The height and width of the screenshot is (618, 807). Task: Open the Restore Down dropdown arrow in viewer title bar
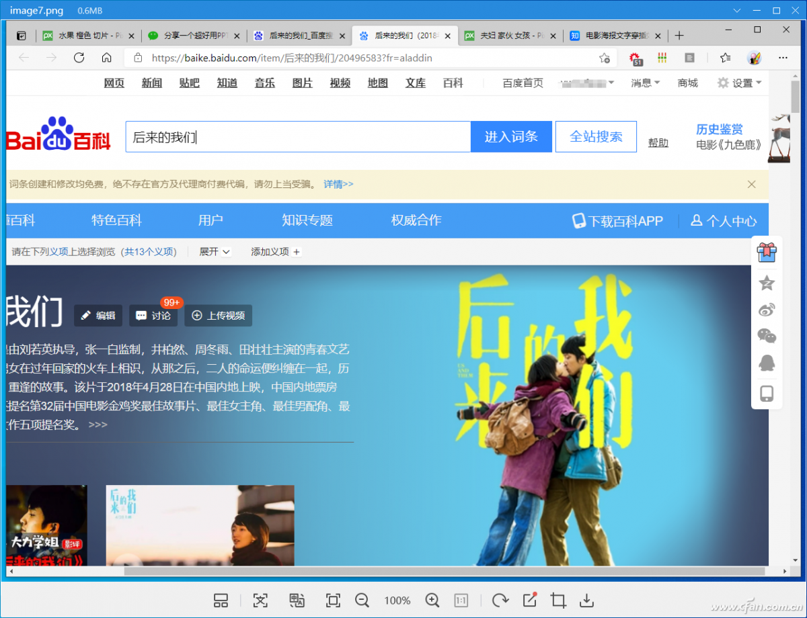point(738,10)
